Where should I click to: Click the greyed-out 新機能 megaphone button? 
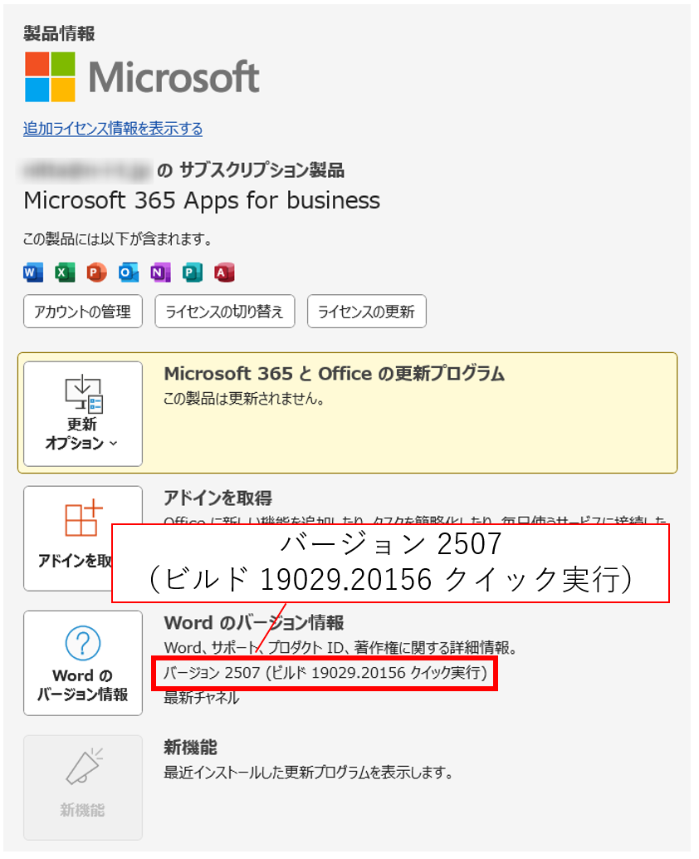(x=82, y=787)
